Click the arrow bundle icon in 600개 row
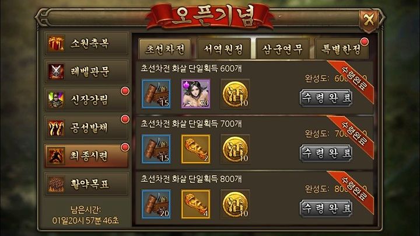 click(x=156, y=93)
